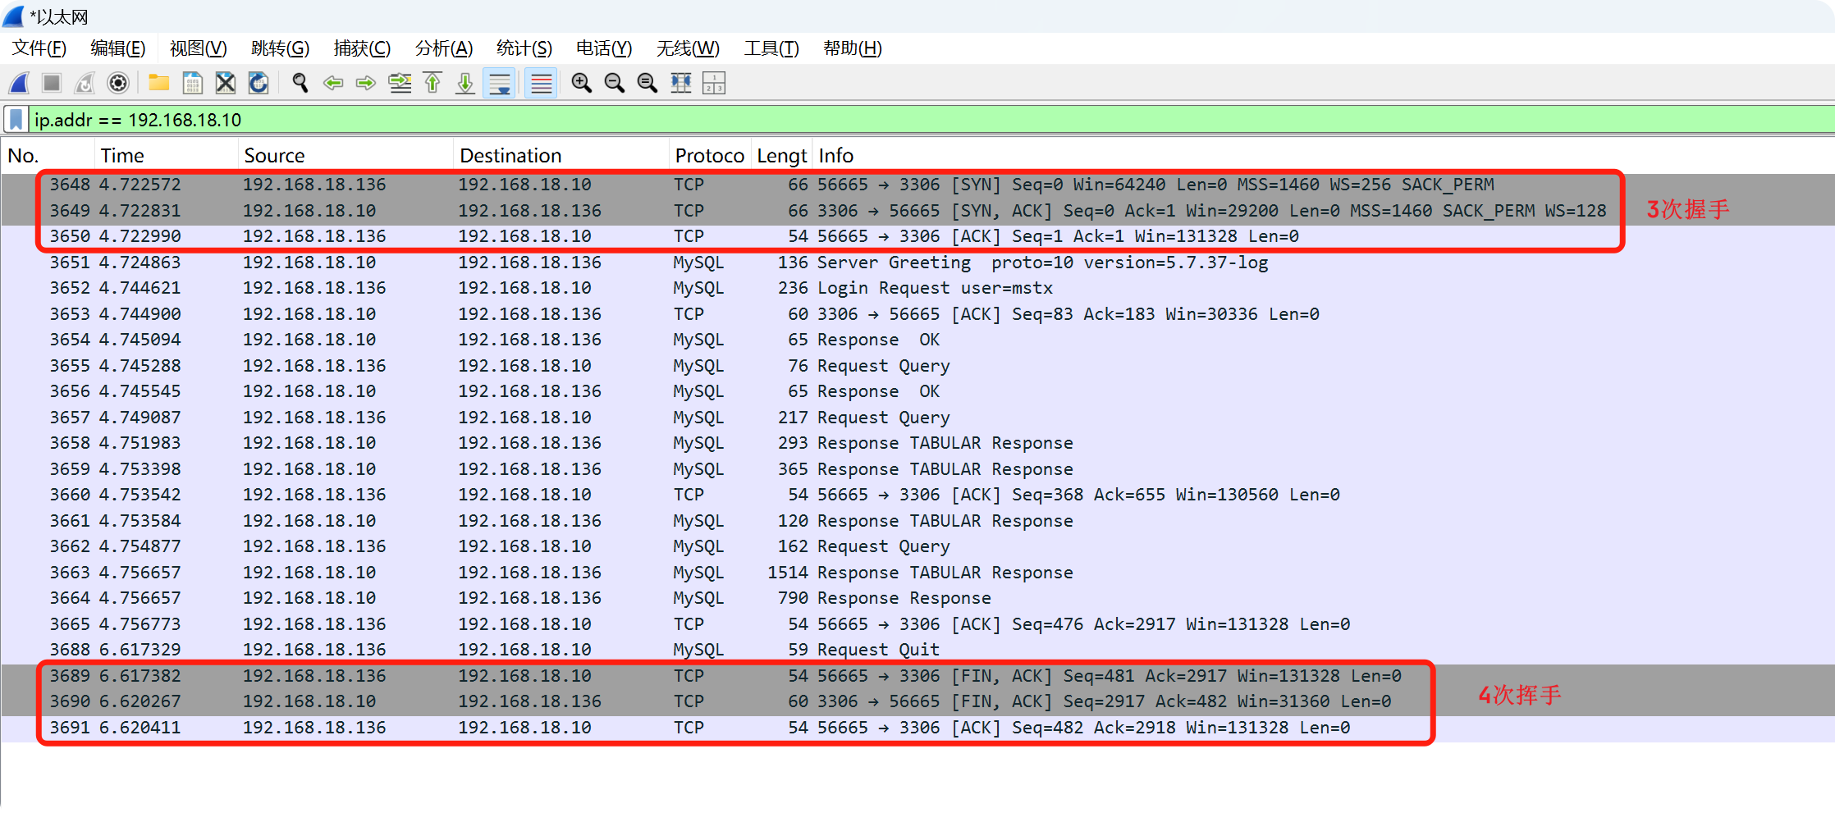The width and height of the screenshot is (1835, 822).
Task: Select packet 3664 Response Response row
Action: point(917,598)
